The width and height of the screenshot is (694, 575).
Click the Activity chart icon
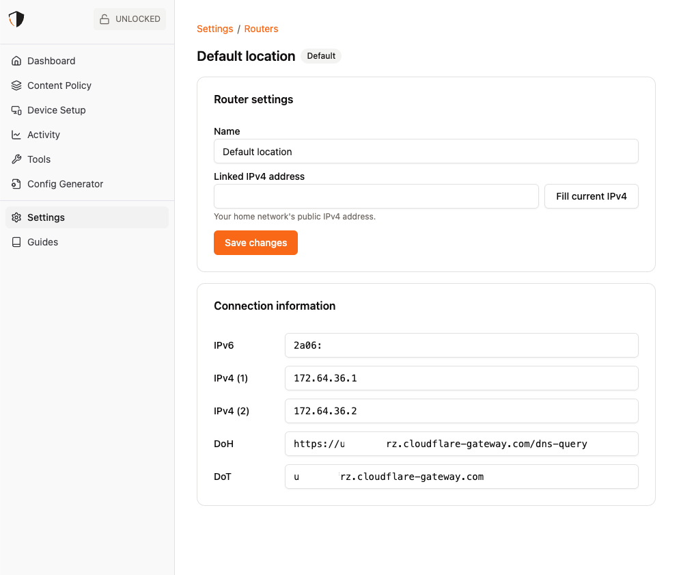[16, 135]
